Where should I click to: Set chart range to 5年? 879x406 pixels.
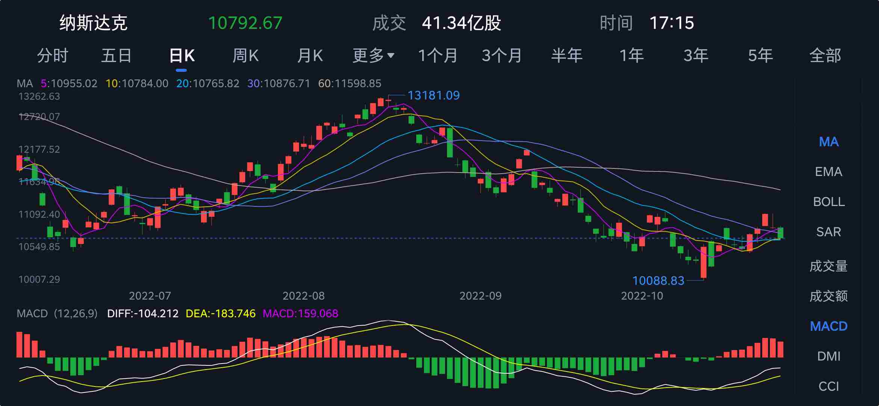tap(760, 56)
